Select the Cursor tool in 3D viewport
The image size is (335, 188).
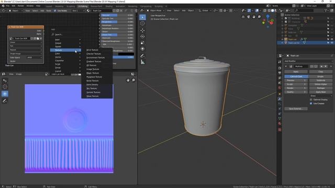click(x=142, y=23)
